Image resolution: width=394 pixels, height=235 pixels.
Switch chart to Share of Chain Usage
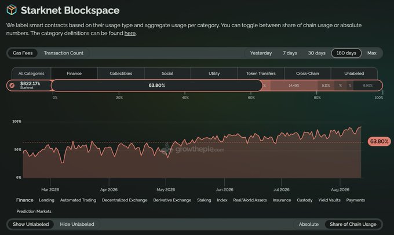[353, 224]
